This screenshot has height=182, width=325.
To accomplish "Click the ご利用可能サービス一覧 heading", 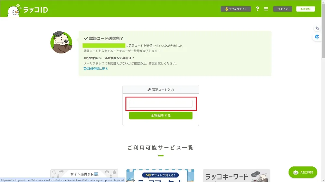I will 161,147.
